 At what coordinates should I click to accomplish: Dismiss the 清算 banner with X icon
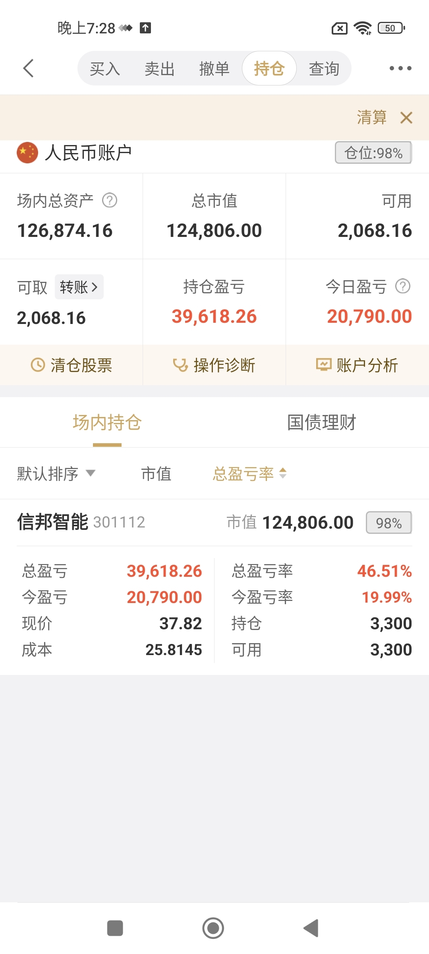tap(406, 118)
